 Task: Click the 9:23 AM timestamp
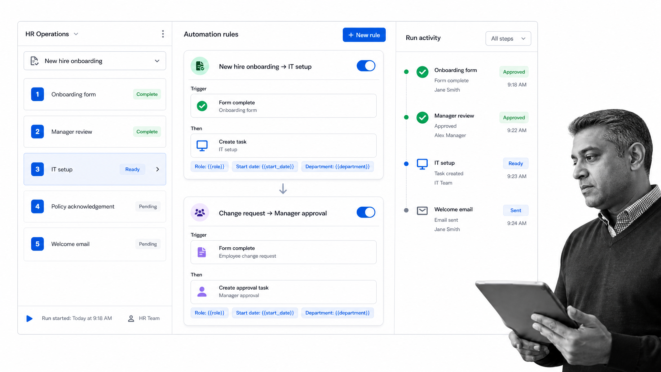517,176
